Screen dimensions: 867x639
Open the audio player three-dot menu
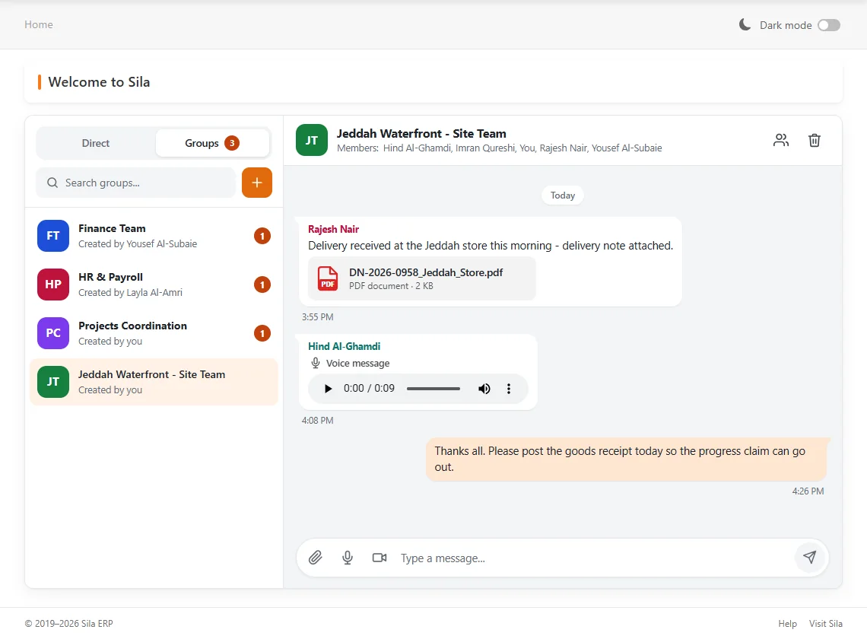[x=509, y=389]
